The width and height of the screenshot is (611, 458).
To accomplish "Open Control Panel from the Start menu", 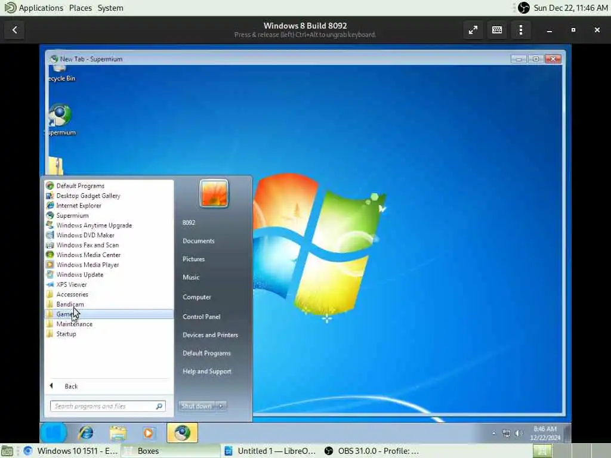I will point(202,317).
